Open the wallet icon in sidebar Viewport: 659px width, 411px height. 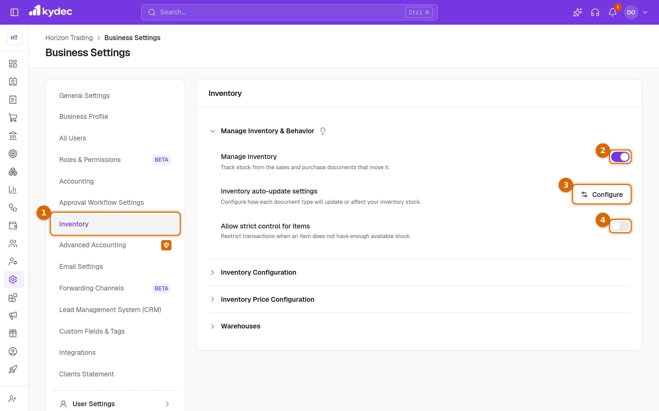(13, 226)
